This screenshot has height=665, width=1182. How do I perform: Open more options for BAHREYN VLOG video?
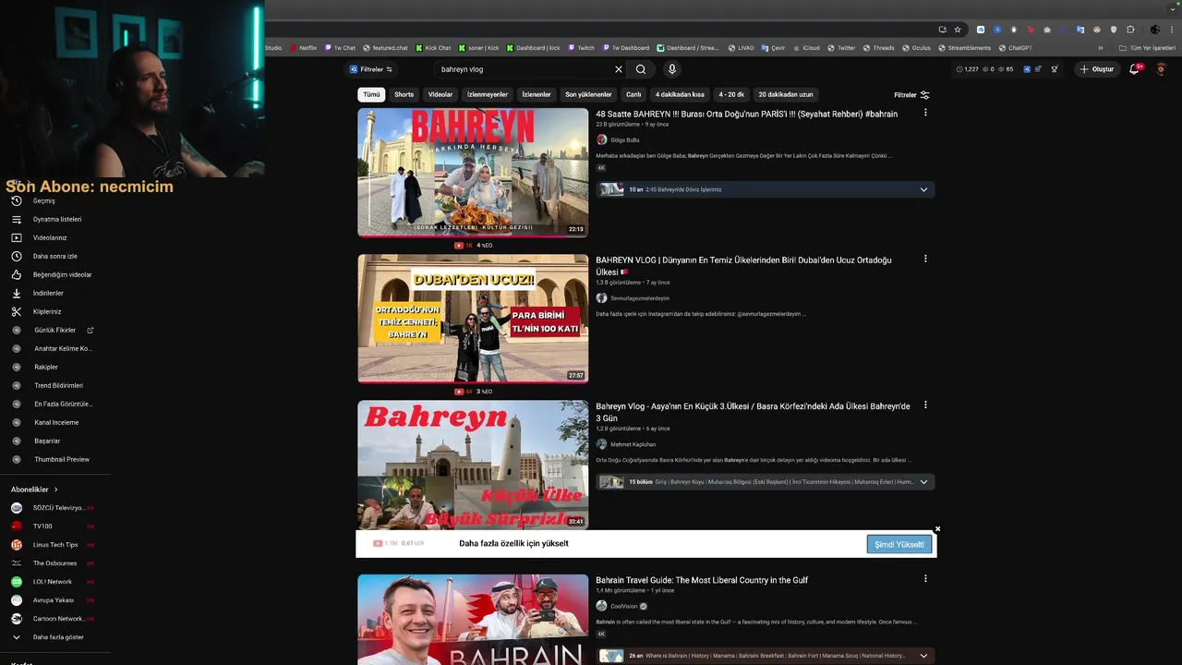click(925, 259)
